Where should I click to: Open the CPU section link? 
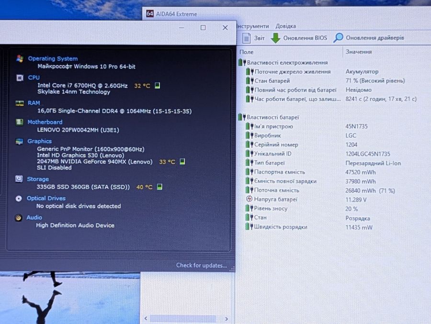click(x=34, y=78)
